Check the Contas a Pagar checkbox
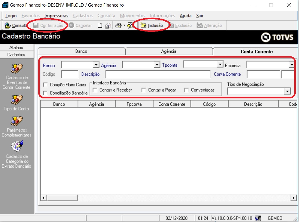299x222 pixels. (144, 90)
